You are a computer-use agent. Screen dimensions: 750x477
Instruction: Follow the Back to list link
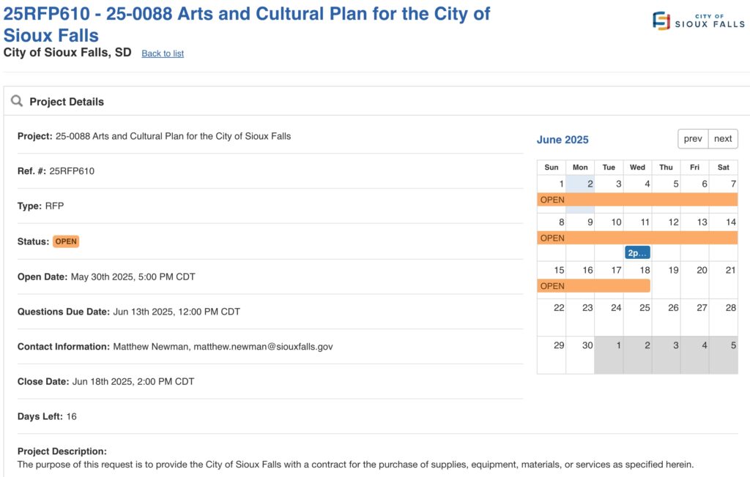(163, 53)
